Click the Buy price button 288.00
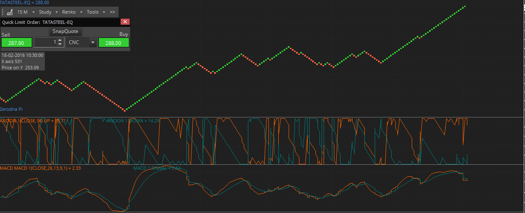The height and width of the screenshot is (213, 525). click(x=114, y=42)
